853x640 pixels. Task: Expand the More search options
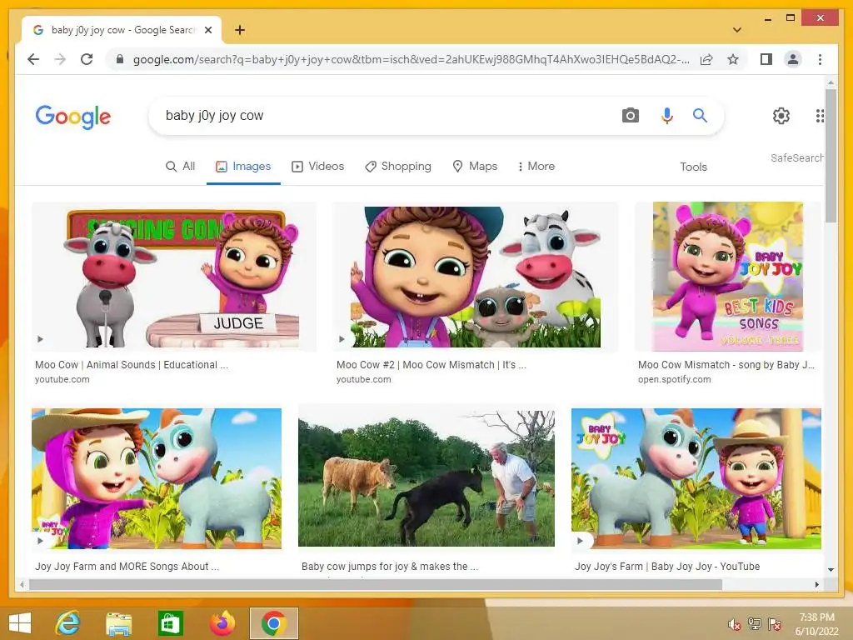[x=536, y=166]
